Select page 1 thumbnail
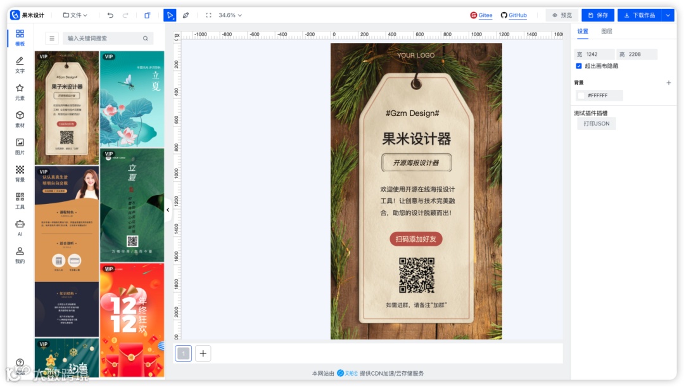684x387 pixels. (184, 353)
